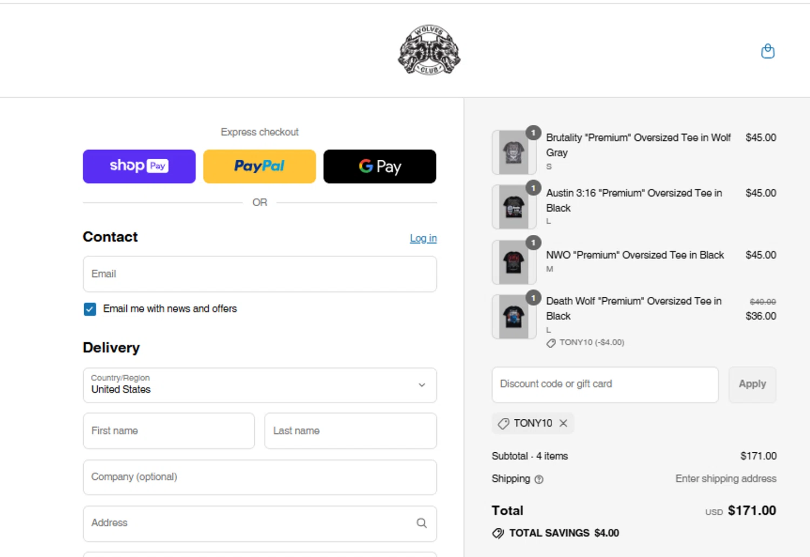Viewport: 810px width, 557px height.
Task: Click the struck-through $40.00 original price
Action: 762,302
